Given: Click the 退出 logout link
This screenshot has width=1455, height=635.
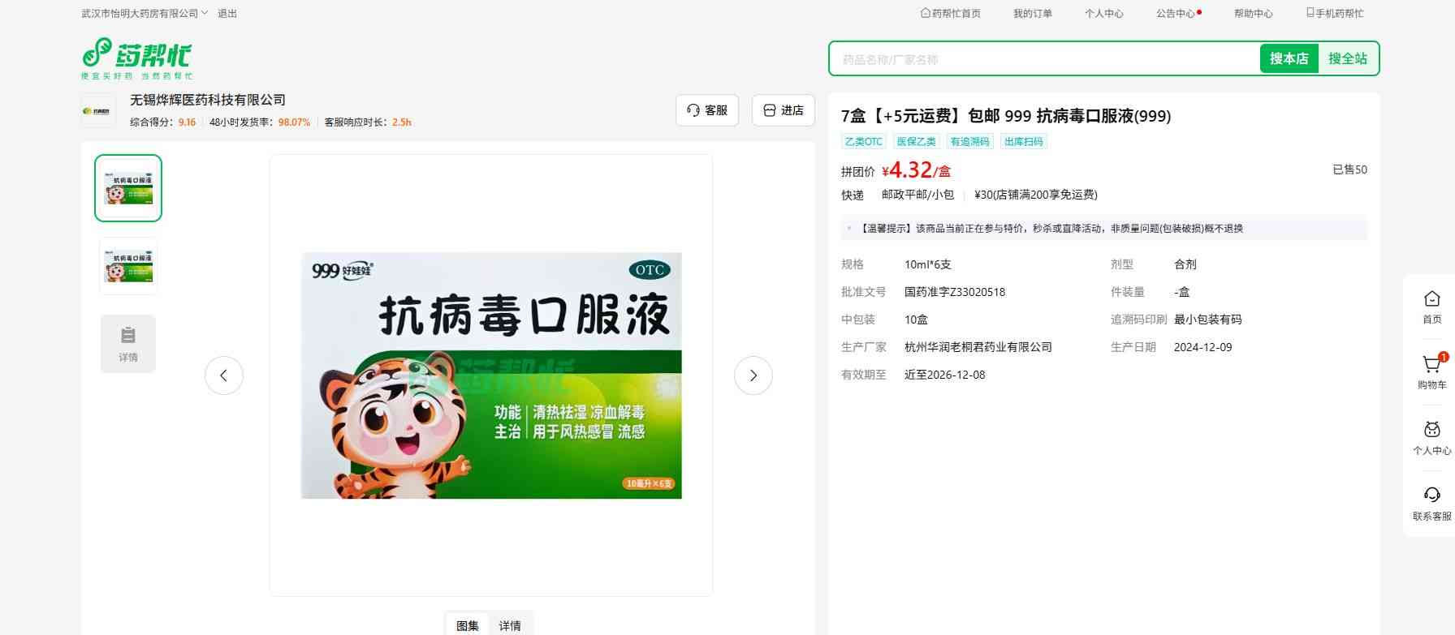Looking at the screenshot, I should [227, 14].
